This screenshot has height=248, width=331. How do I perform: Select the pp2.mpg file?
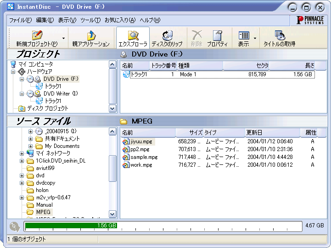140,149
